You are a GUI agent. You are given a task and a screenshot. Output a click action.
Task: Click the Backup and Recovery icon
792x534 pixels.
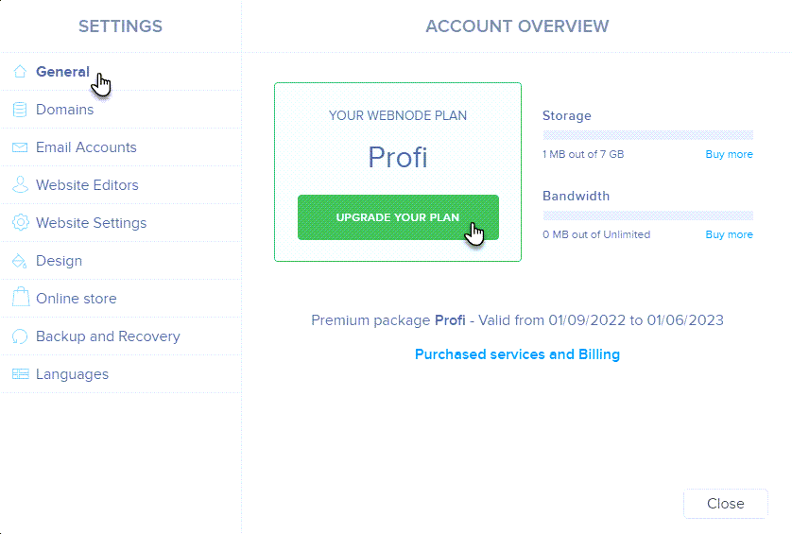[20, 336]
